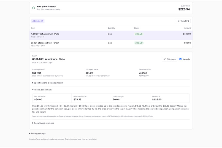Screen dimensions: 222x148
Task: Click Ready status icon for Aluminum Plate
Action: tap(136, 34)
